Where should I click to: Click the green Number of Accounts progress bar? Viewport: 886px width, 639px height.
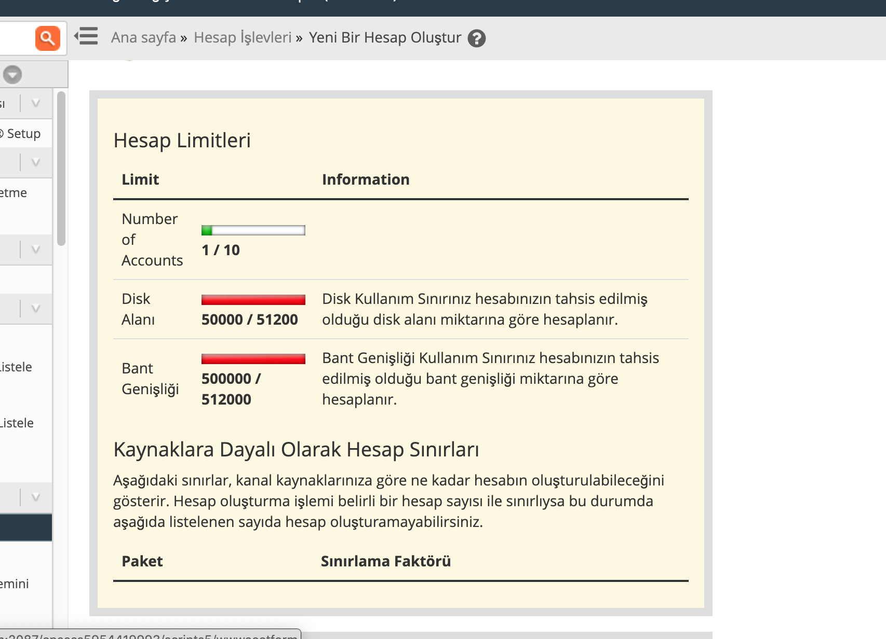point(253,230)
